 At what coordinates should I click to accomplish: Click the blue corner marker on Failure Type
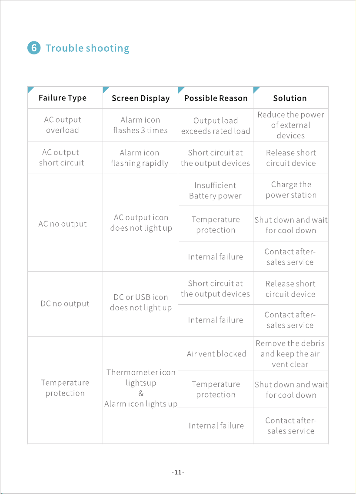[30, 90]
